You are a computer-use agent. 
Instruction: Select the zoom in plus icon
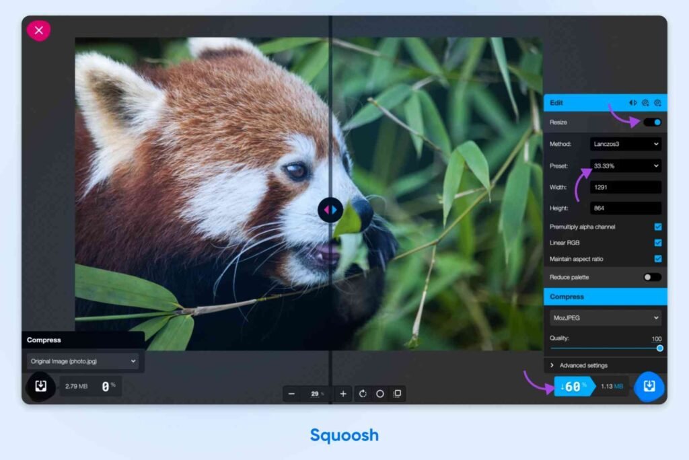pyautogui.click(x=343, y=393)
